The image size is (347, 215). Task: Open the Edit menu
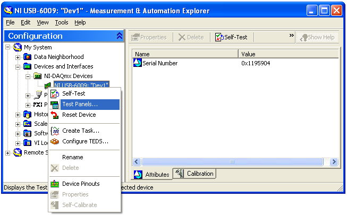[x=26, y=22]
